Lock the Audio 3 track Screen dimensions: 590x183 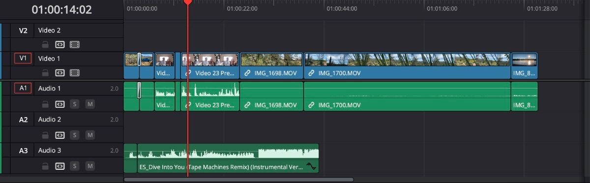[45, 166]
